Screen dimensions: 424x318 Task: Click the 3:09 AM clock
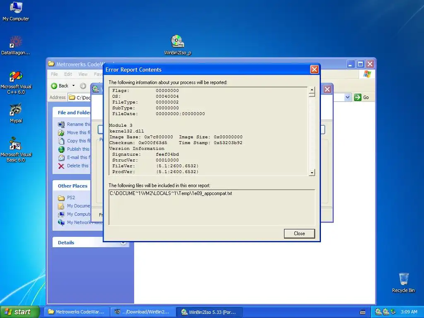(409, 312)
